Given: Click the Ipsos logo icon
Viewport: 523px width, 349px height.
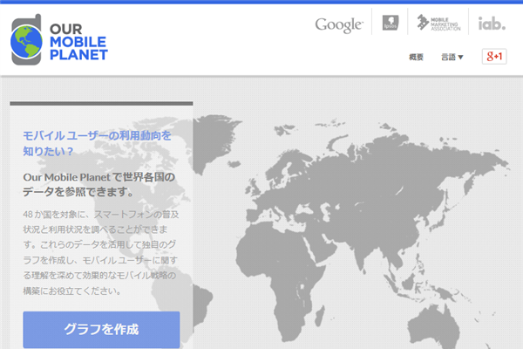Looking at the screenshot, I should point(391,23).
